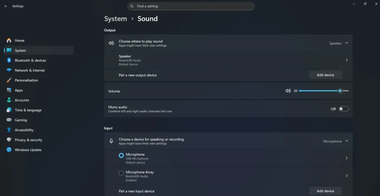
Task: Open Windows Update page
Action: click(39, 150)
